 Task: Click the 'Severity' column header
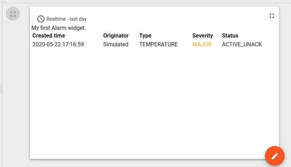(203, 35)
